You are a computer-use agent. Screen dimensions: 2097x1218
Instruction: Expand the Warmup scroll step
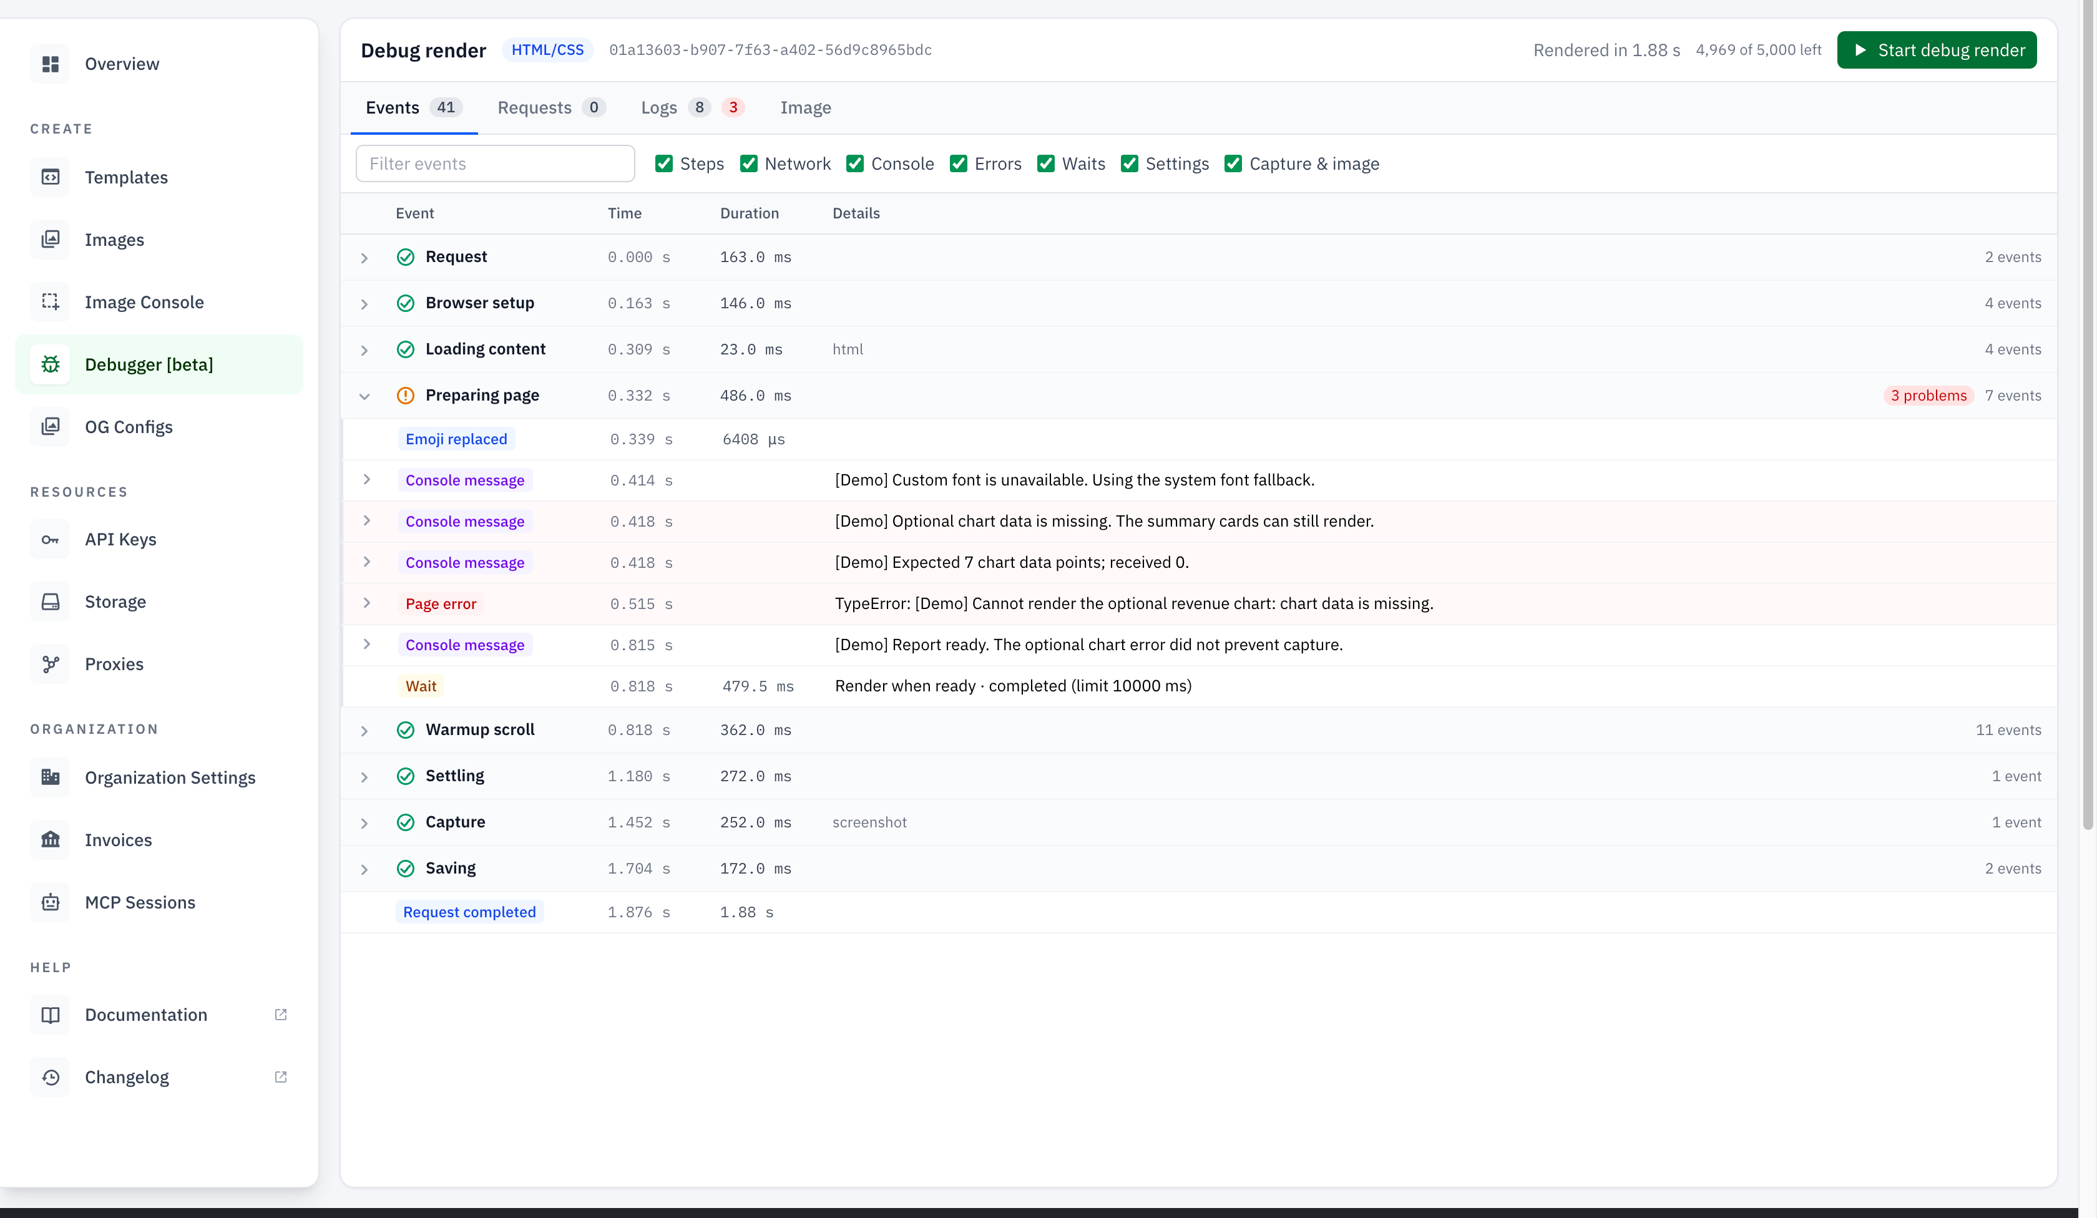coord(364,731)
